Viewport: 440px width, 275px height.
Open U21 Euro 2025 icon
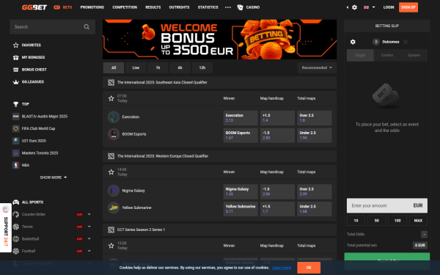[15, 141]
